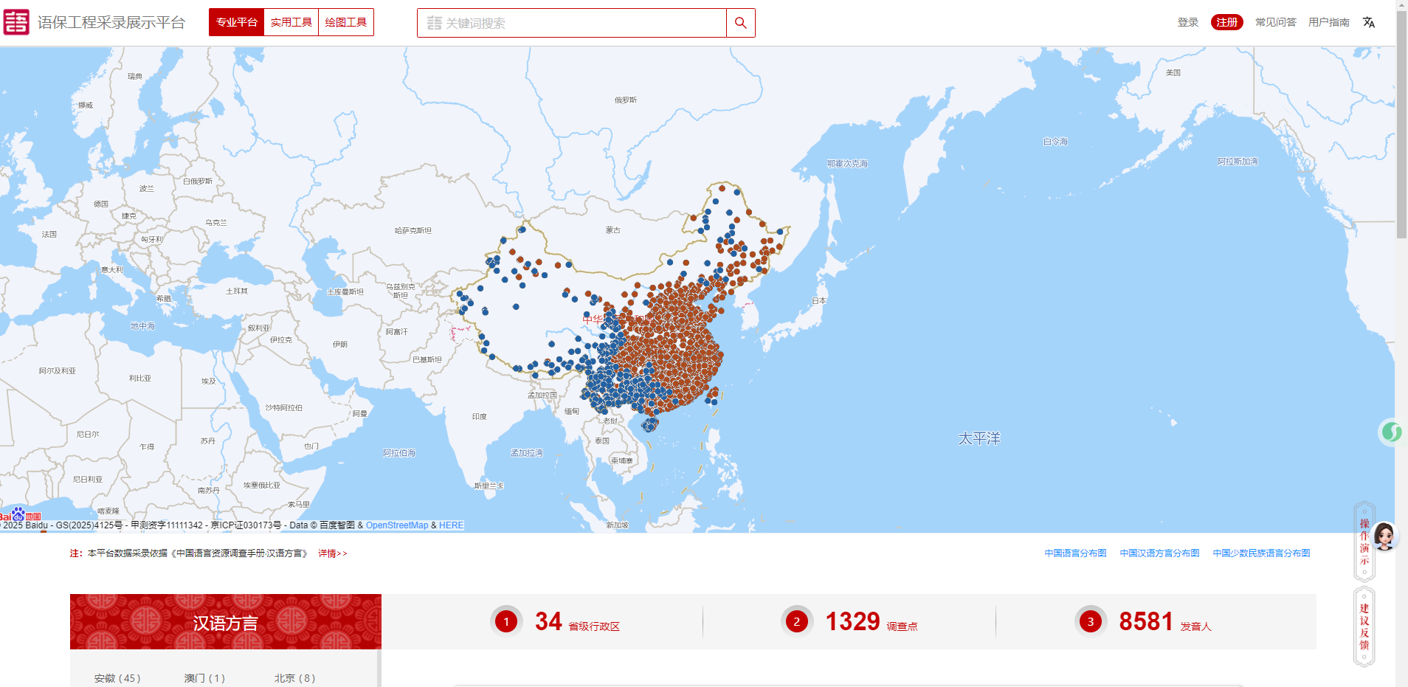Switch to the 专业平台 tab

pyautogui.click(x=236, y=22)
